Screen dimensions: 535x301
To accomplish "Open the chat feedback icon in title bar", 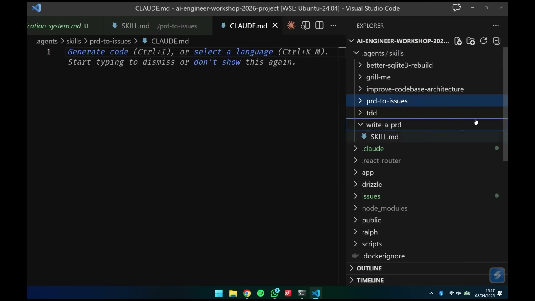I will pos(456,8).
